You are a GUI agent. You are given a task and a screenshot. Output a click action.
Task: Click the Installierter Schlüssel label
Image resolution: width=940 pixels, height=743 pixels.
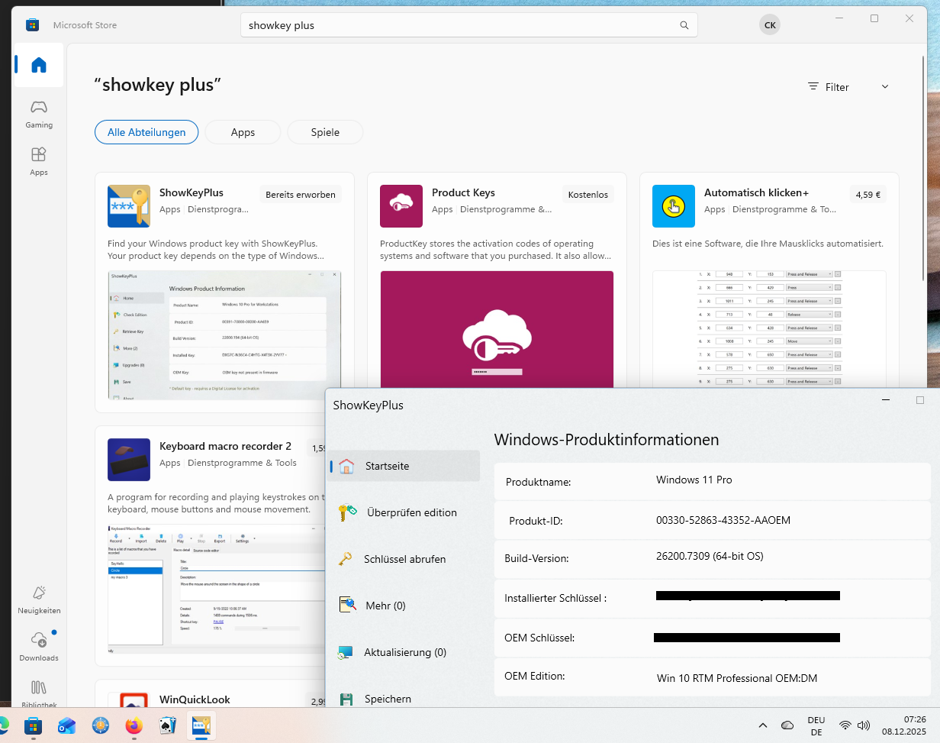click(555, 599)
